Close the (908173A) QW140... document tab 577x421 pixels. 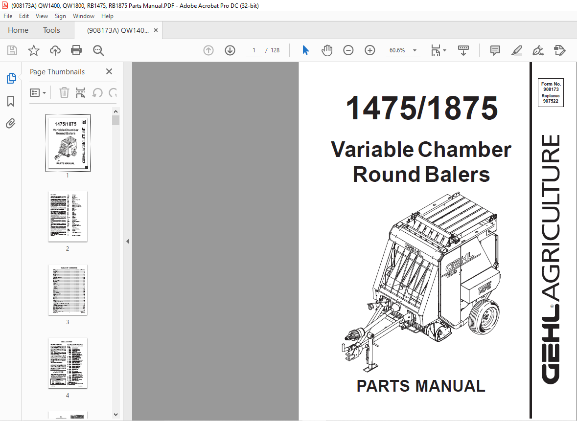[x=156, y=30]
